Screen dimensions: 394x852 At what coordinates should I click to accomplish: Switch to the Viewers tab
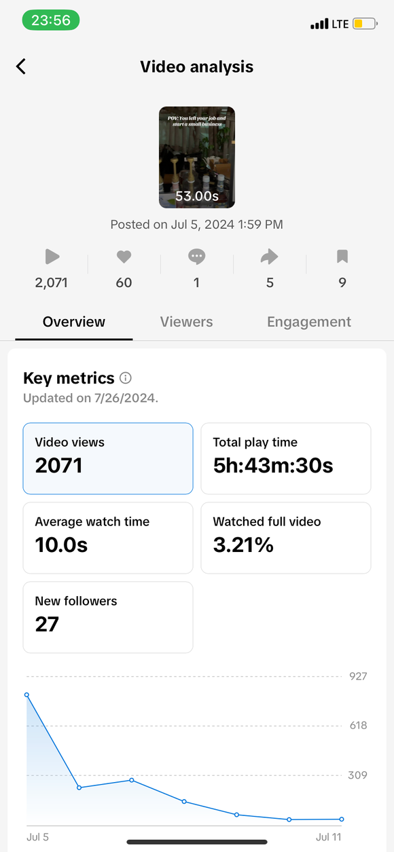click(186, 322)
